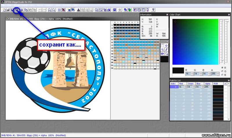Click the Open file toolbar icon
232x138 pixels.
tap(8, 10)
